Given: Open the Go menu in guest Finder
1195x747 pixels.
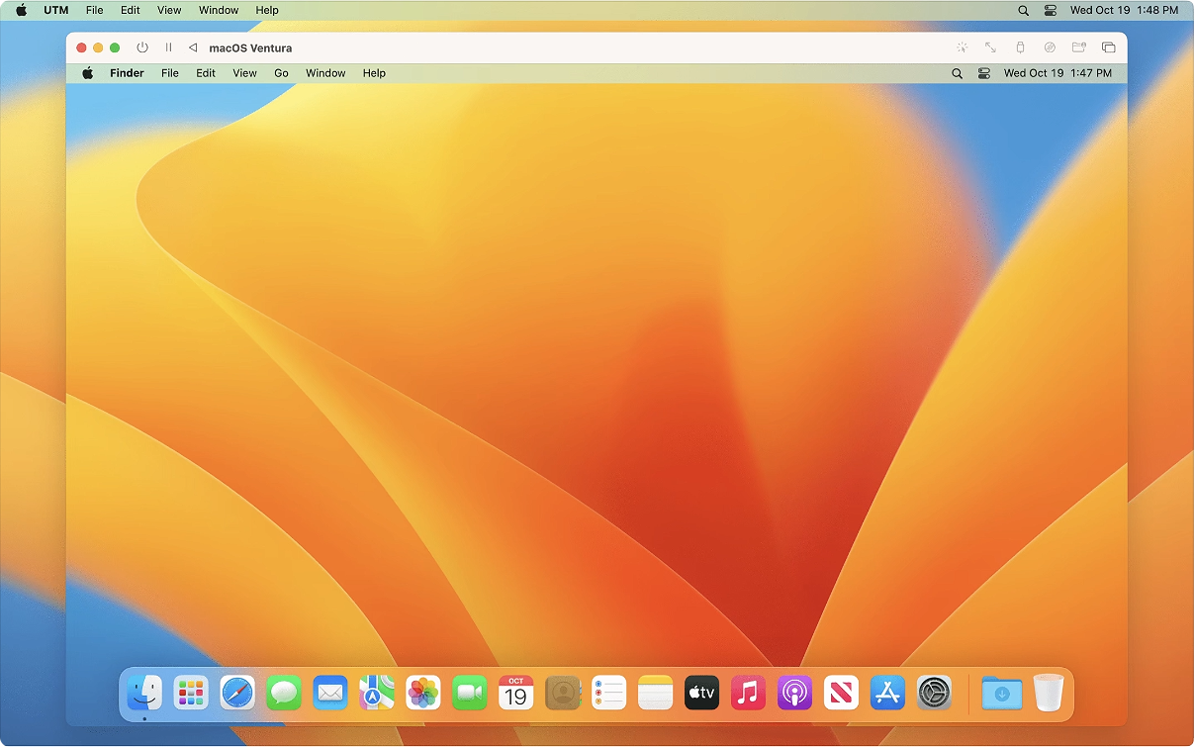Looking at the screenshot, I should tap(281, 73).
